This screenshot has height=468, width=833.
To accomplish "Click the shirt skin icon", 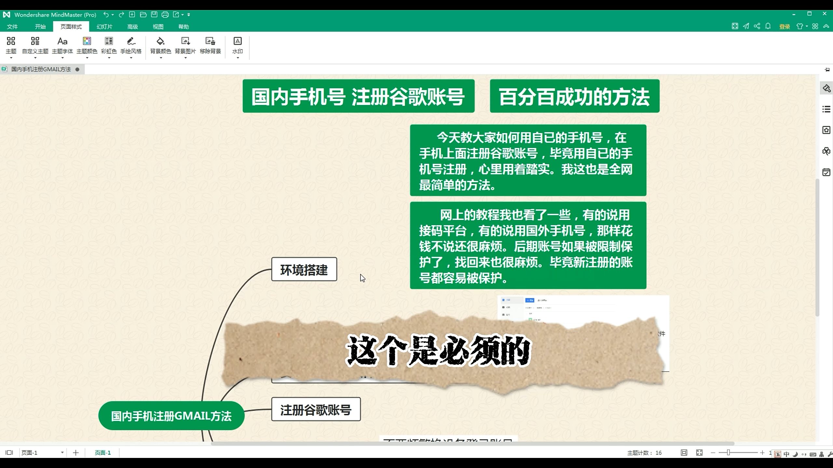I will (799, 26).
